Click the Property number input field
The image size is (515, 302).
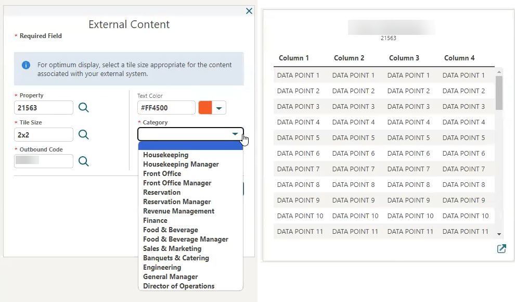(44, 107)
